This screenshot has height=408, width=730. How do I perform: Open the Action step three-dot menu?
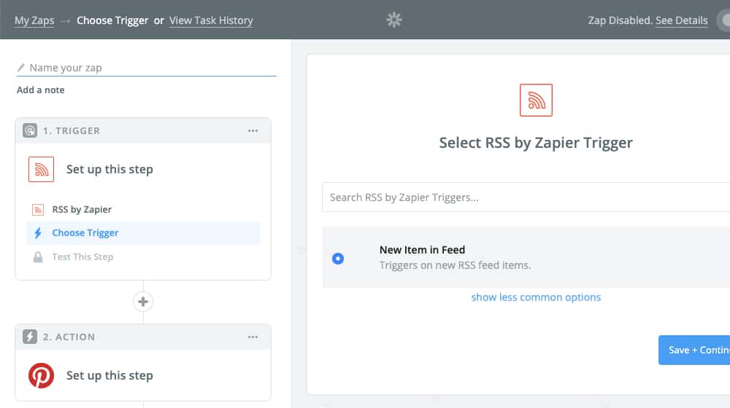[253, 337]
